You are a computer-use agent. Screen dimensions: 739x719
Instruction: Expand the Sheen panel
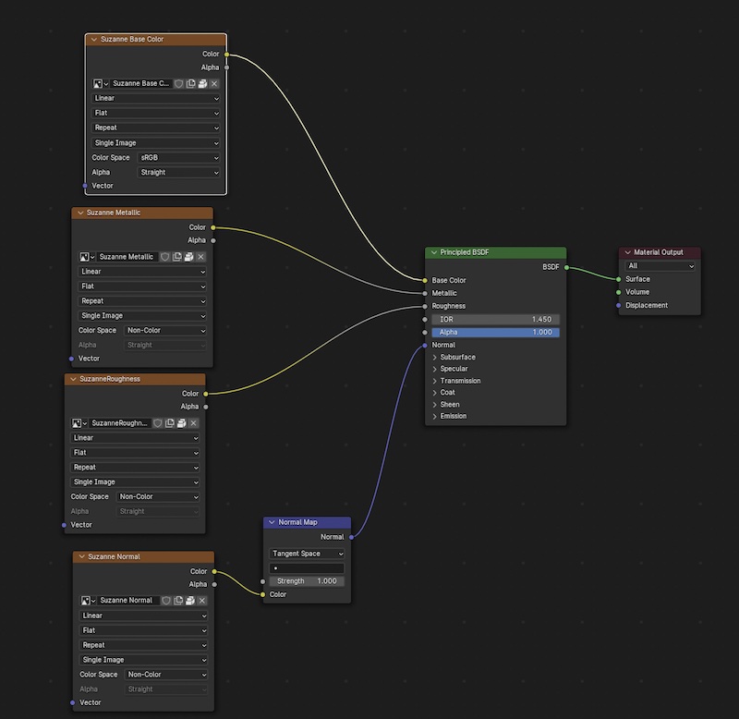pyautogui.click(x=434, y=405)
